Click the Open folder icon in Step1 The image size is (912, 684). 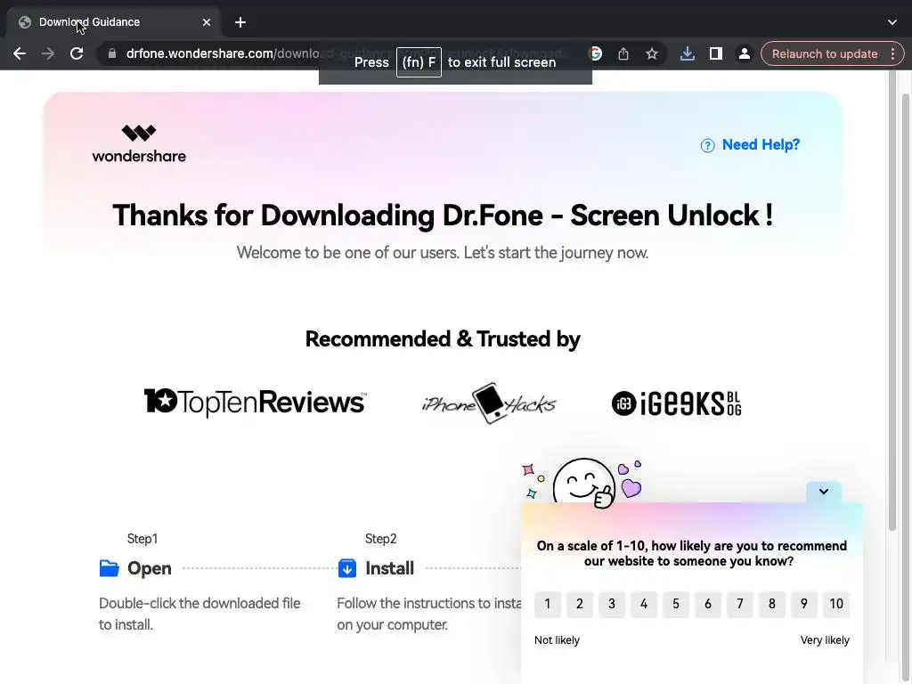pyautogui.click(x=109, y=567)
